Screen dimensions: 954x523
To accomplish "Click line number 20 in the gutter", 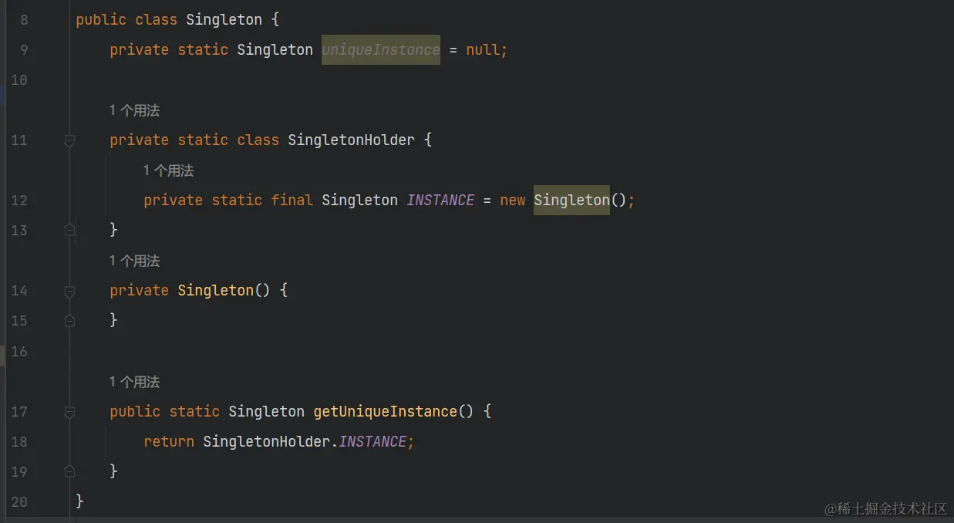I will tap(19, 502).
